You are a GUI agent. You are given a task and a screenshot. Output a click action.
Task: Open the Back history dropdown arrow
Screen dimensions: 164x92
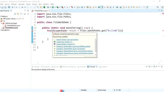click(x=139, y=7)
